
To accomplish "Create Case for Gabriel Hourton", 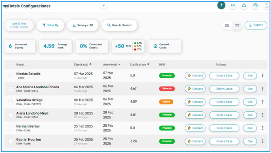I will pos(224,141).
